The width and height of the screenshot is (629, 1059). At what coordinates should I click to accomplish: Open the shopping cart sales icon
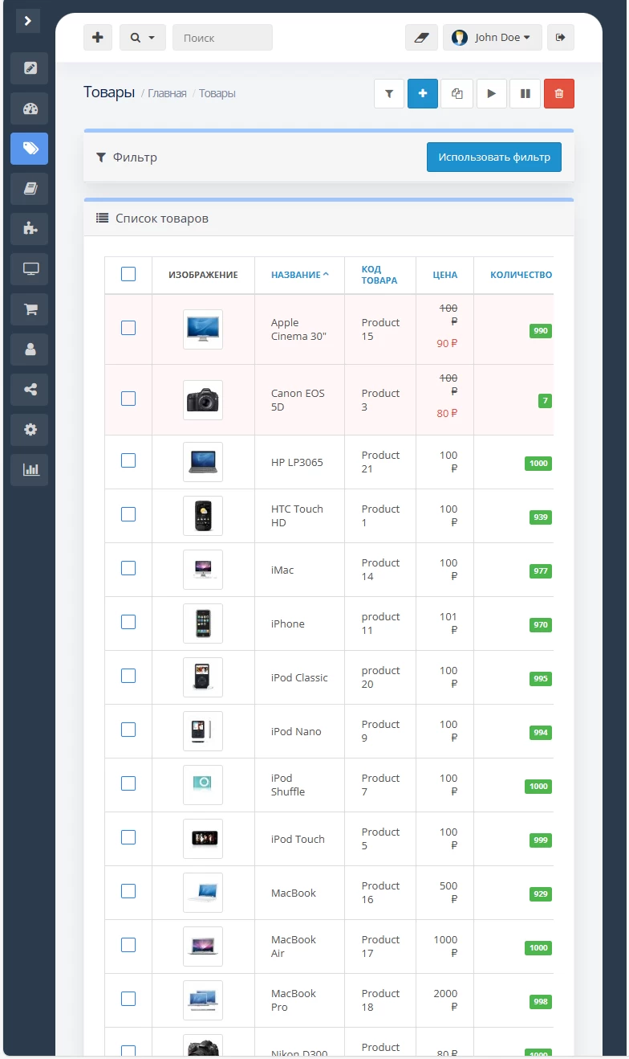click(30, 309)
